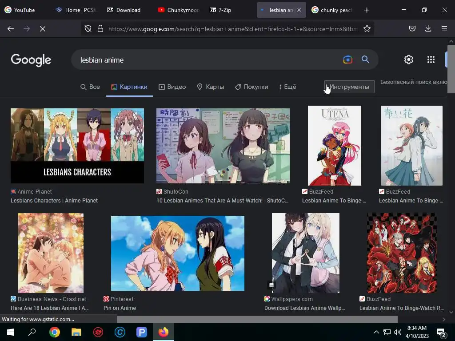Open the Here Are 18 Lesbian Anime link
This screenshot has width=455, height=341.
point(50,308)
